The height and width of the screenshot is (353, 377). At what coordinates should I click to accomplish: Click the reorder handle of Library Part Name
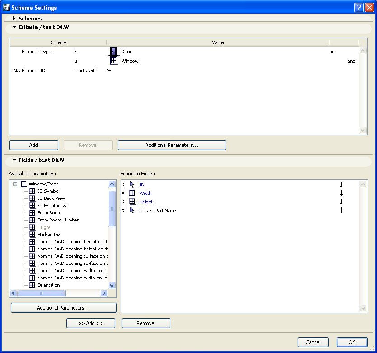tap(123, 211)
